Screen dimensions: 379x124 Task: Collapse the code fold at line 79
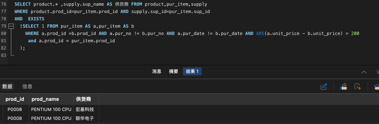point(11,26)
